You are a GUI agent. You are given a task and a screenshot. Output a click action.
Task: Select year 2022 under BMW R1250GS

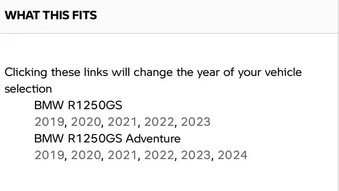(x=159, y=122)
